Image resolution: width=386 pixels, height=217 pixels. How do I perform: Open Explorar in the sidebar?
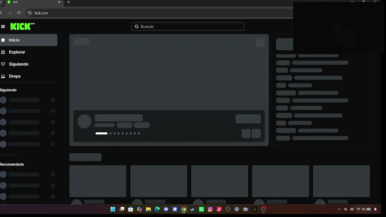click(x=28, y=52)
